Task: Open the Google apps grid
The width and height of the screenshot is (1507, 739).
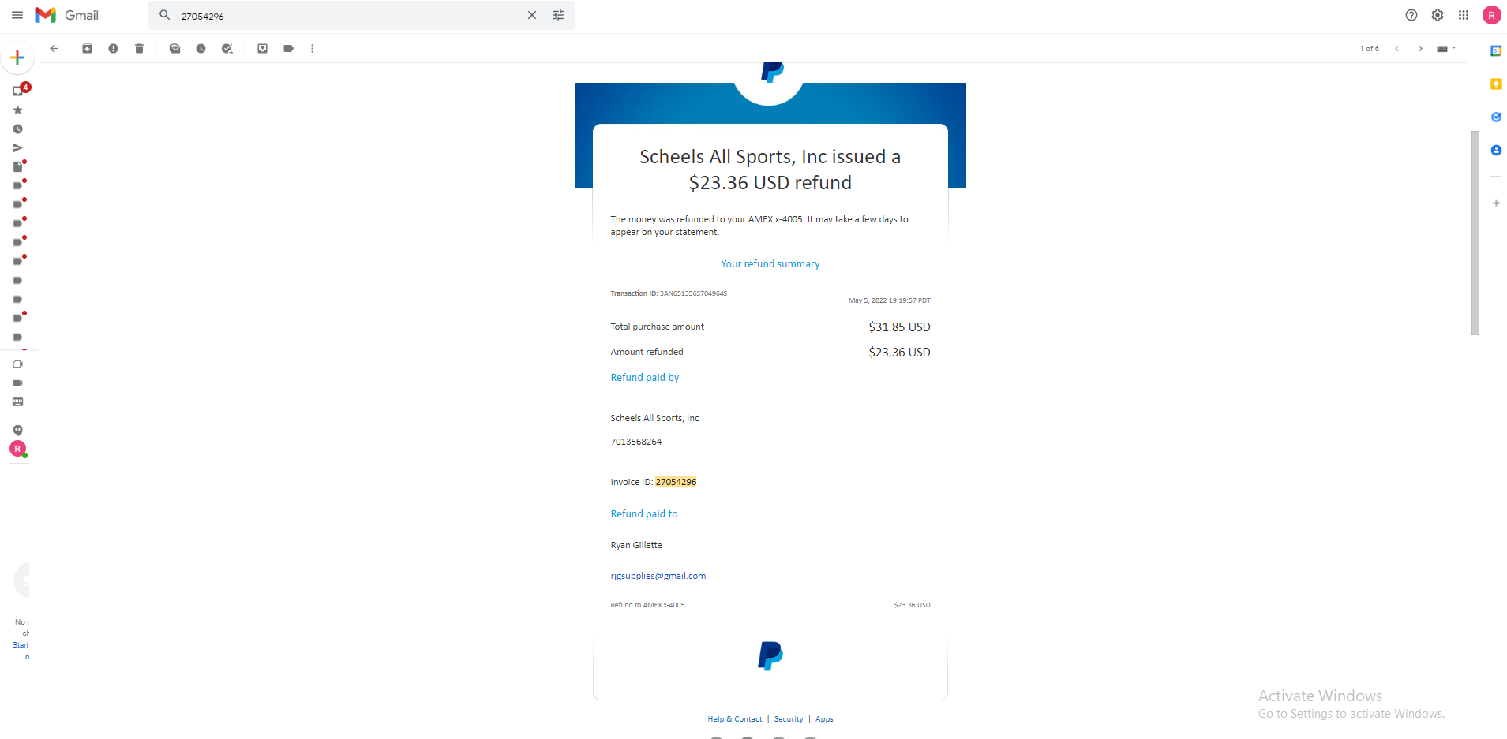Action: click(1464, 15)
